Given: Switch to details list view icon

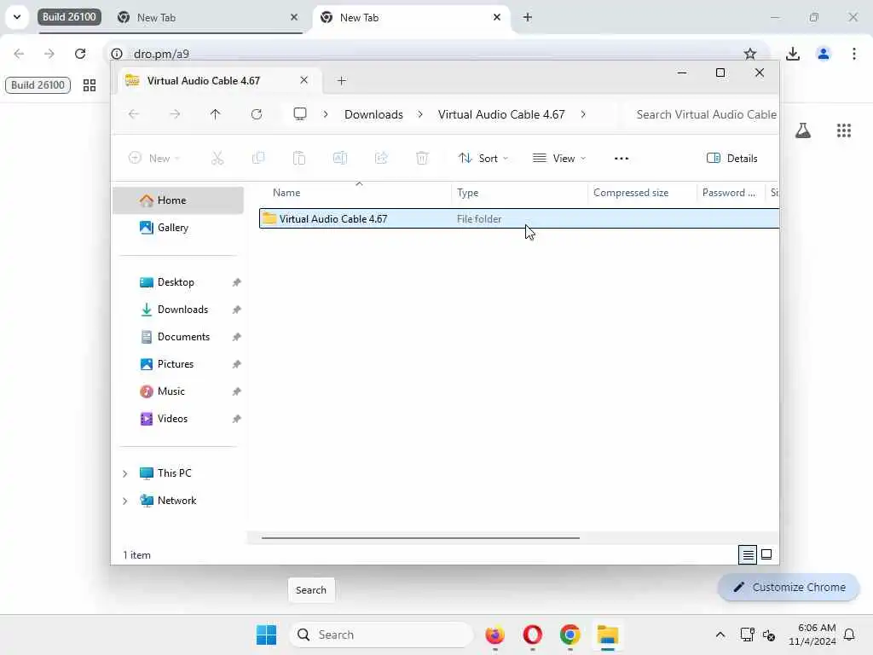Looking at the screenshot, I should (748, 554).
